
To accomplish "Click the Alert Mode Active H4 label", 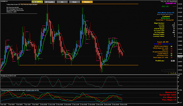I will pos(166,13).
